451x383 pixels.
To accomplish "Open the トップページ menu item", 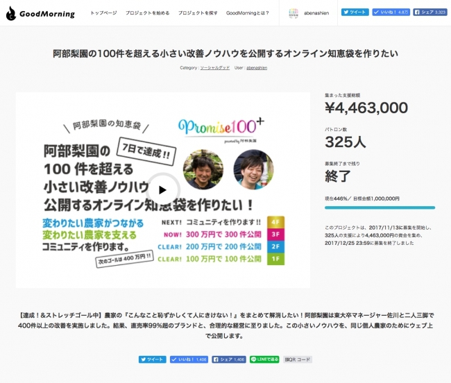I will point(103,13).
